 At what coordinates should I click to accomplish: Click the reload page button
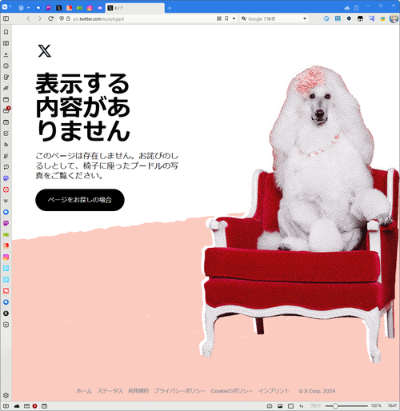pyautogui.click(x=50, y=18)
